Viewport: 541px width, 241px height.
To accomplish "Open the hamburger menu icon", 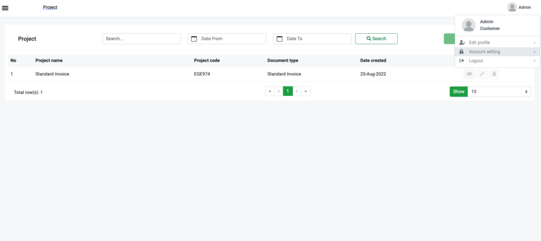I will pyautogui.click(x=5, y=8).
